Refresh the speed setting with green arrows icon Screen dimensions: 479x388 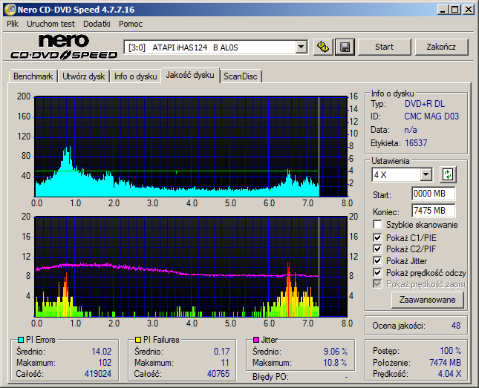(x=448, y=174)
